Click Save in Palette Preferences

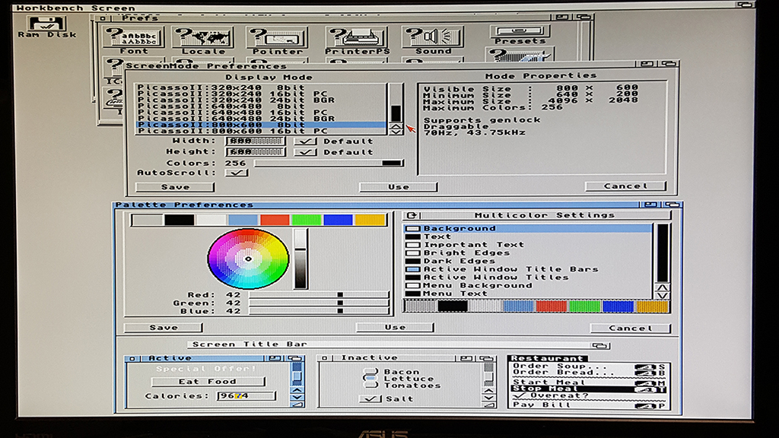pyautogui.click(x=164, y=328)
